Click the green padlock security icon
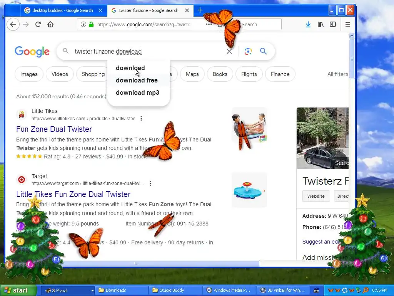Viewport: 394px width, 296px height. coord(91,24)
